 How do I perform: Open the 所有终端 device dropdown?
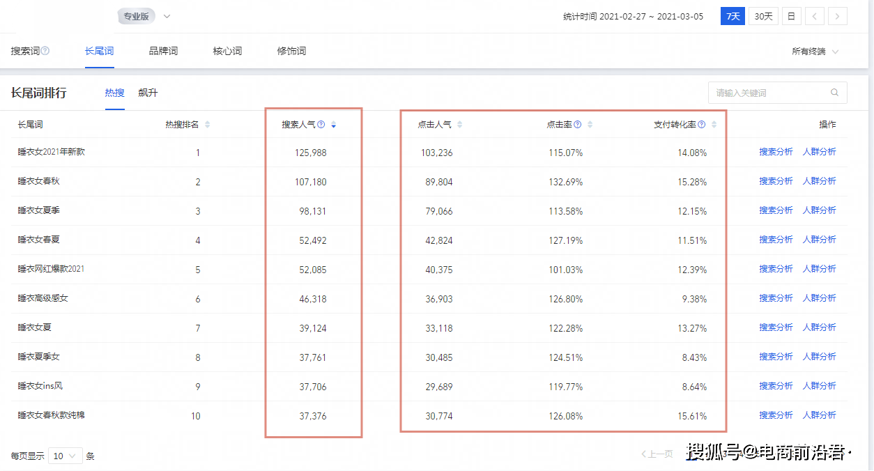815,51
